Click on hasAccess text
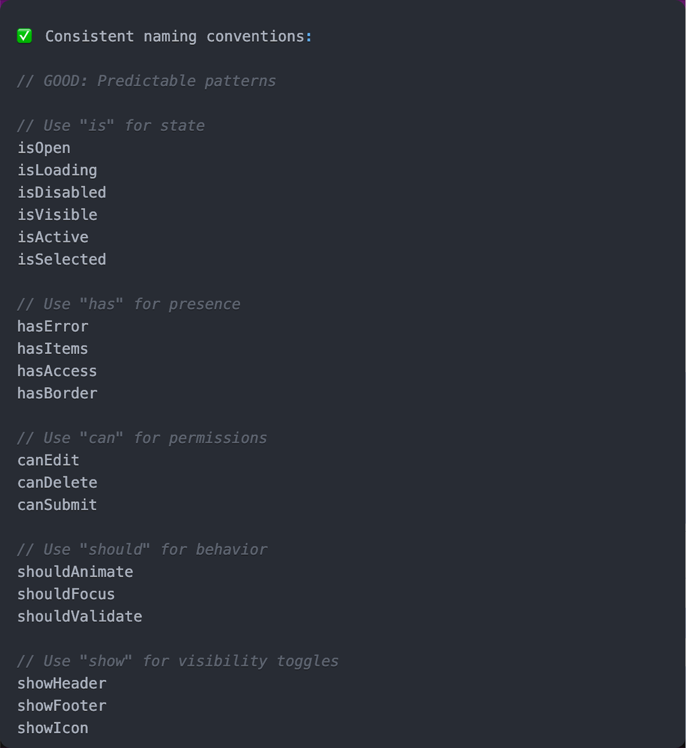The width and height of the screenshot is (686, 748). pyautogui.click(x=57, y=371)
